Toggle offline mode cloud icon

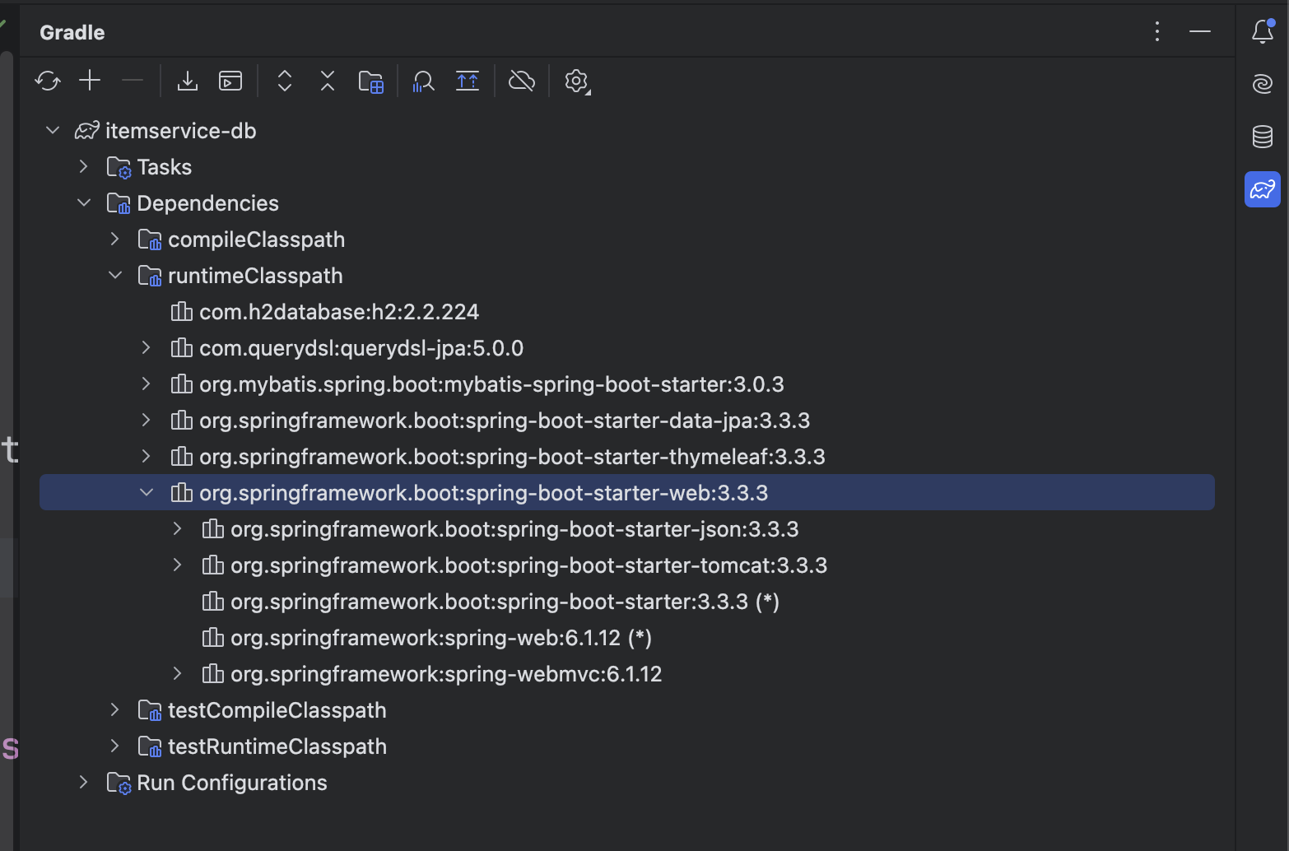pos(522,81)
